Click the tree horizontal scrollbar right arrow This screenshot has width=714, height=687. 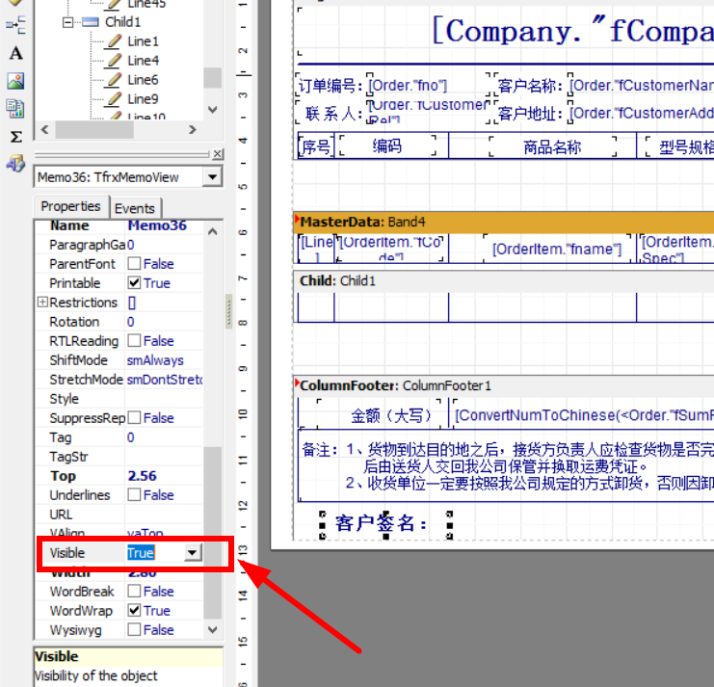point(193,130)
